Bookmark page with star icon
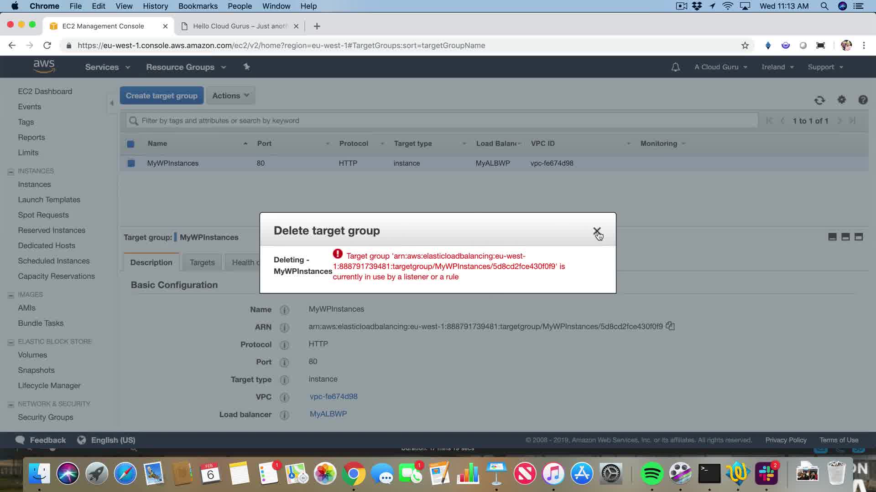Image resolution: width=876 pixels, height=492 pixels. coord(745,46)
